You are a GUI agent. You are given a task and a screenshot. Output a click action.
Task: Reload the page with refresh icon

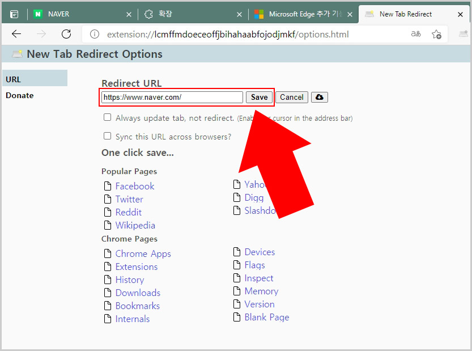(x=66, y=34)
